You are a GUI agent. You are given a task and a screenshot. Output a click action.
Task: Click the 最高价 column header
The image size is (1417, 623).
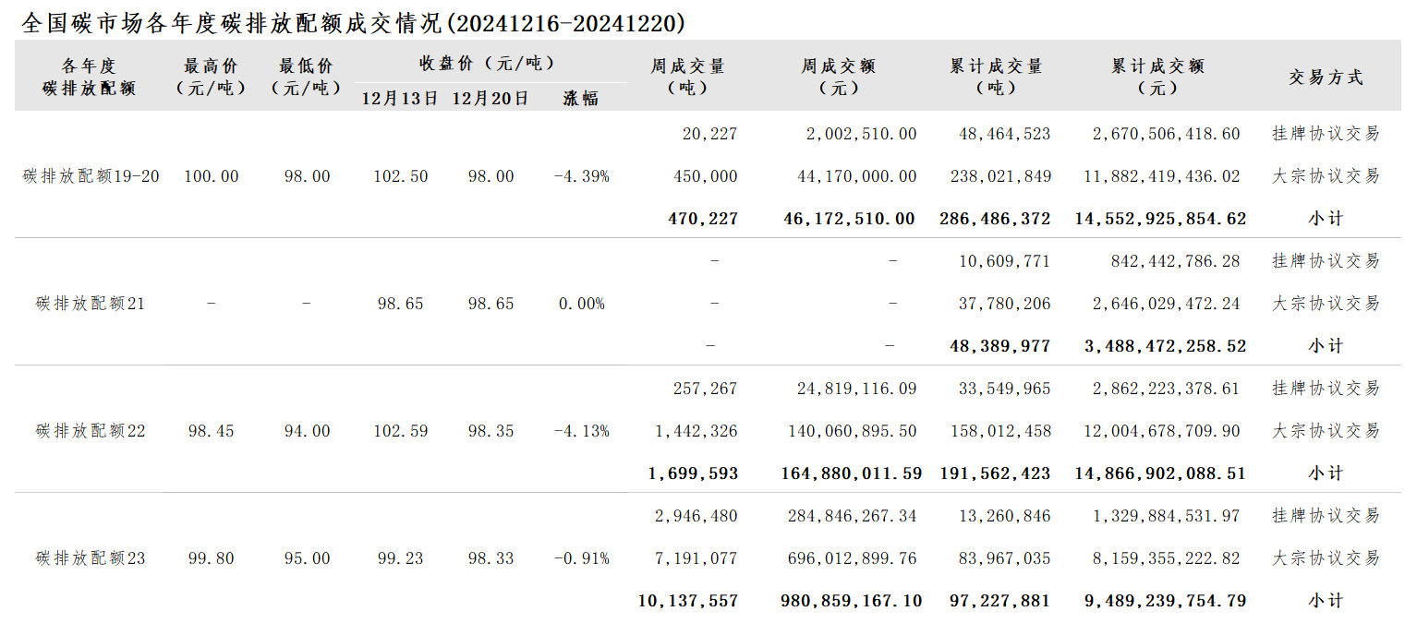(211, 77)
